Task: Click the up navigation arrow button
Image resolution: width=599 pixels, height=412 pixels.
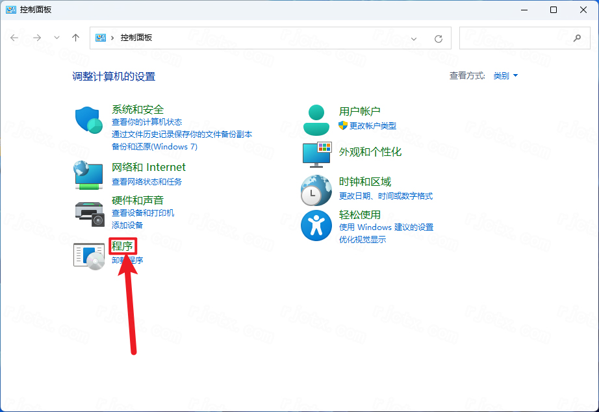Action: [x=75, y=38]
